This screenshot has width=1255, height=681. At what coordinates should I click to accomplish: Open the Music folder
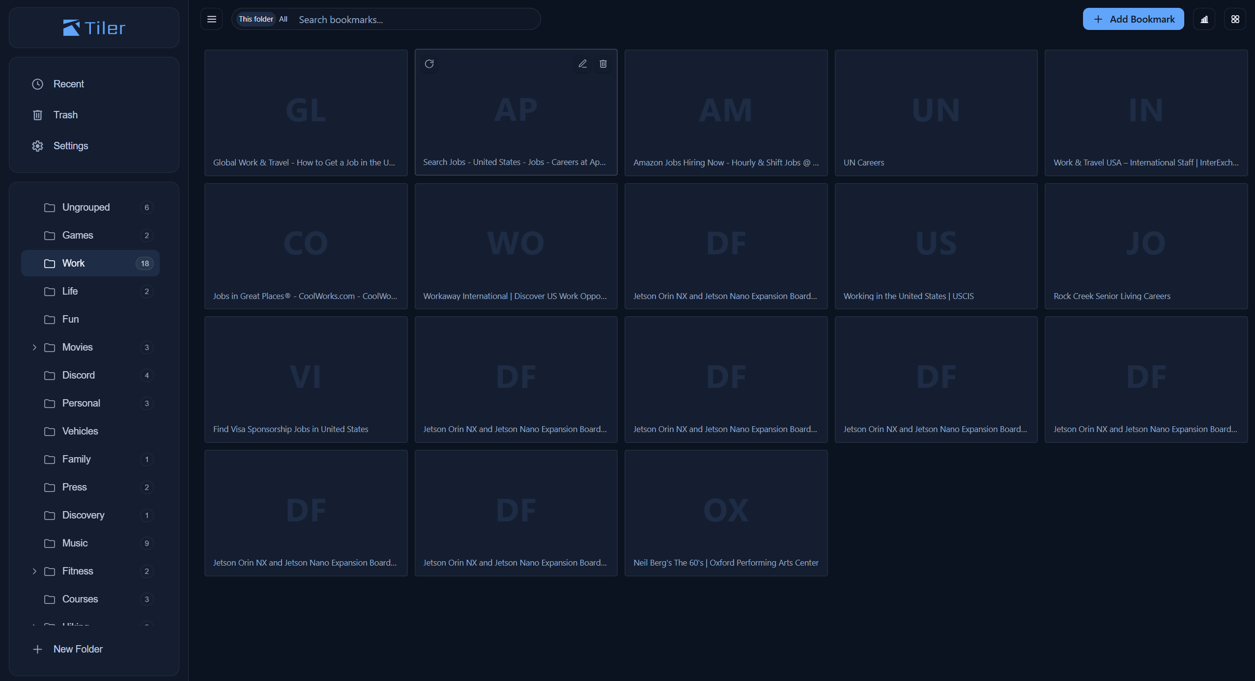(75, 543)
